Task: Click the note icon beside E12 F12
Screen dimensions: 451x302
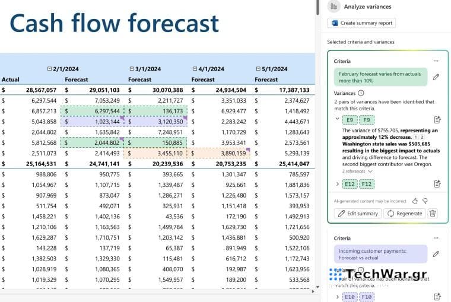Action: (437, 184)
